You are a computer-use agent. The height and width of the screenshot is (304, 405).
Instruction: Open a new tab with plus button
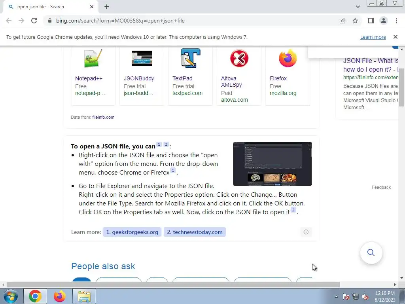(x=107, y=7)
